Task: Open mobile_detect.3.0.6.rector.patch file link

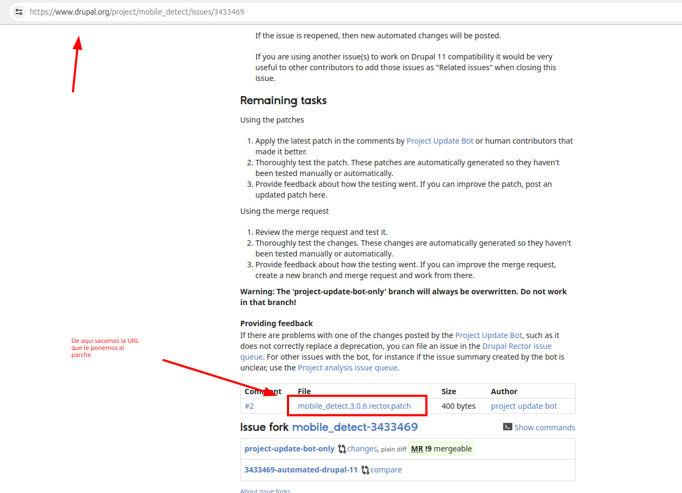Action: [355, 406]
